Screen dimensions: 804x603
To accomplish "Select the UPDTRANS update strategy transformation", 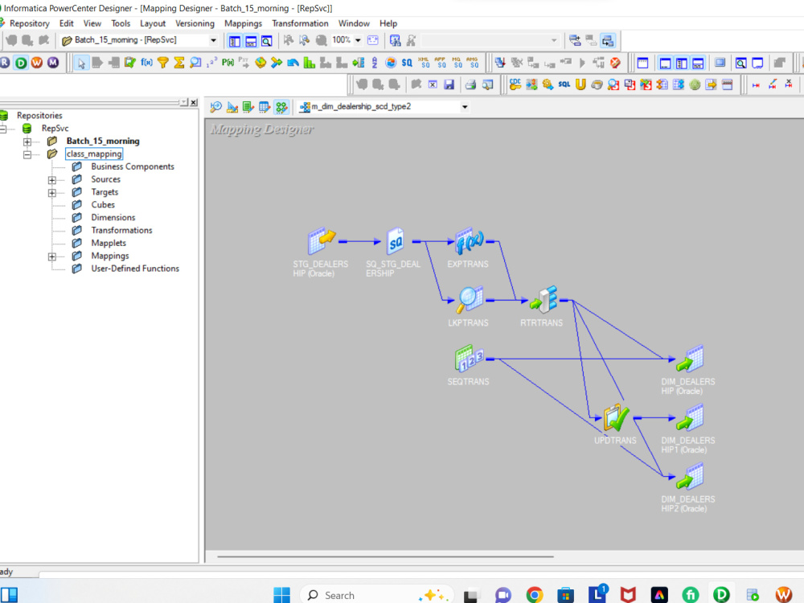I will coord(616,417).
